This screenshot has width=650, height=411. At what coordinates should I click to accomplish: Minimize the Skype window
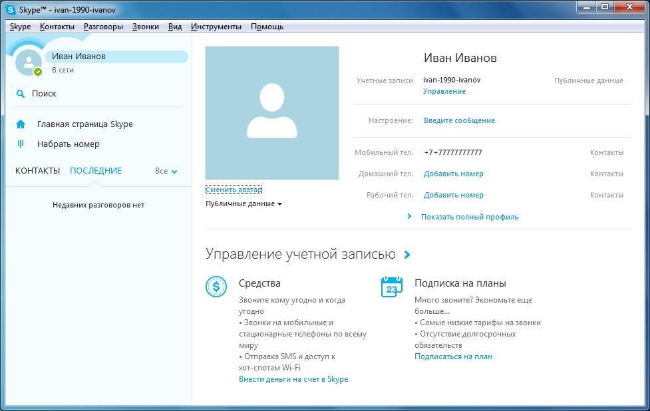[x=587, y=7]
